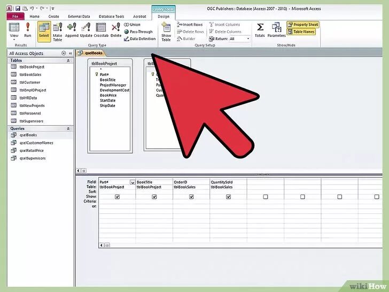Select DevelopmentCost field in tblBookProject

click(x=114, y=90)
